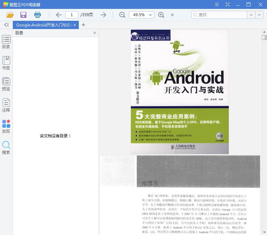Collapse the sidebar with the chevron arrow
267x235 pixels.
tap(6, 25)
